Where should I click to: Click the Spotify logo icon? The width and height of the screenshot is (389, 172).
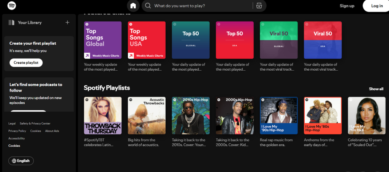pyautogui.click(x=12, y=5)
